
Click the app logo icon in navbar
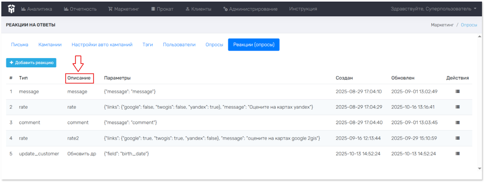point(11,9)
